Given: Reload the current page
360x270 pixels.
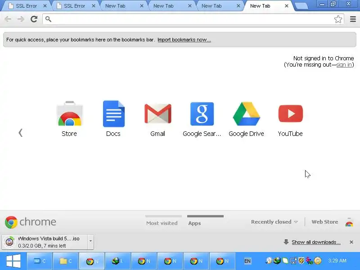Looking at the screenshot, I should 34,19.
